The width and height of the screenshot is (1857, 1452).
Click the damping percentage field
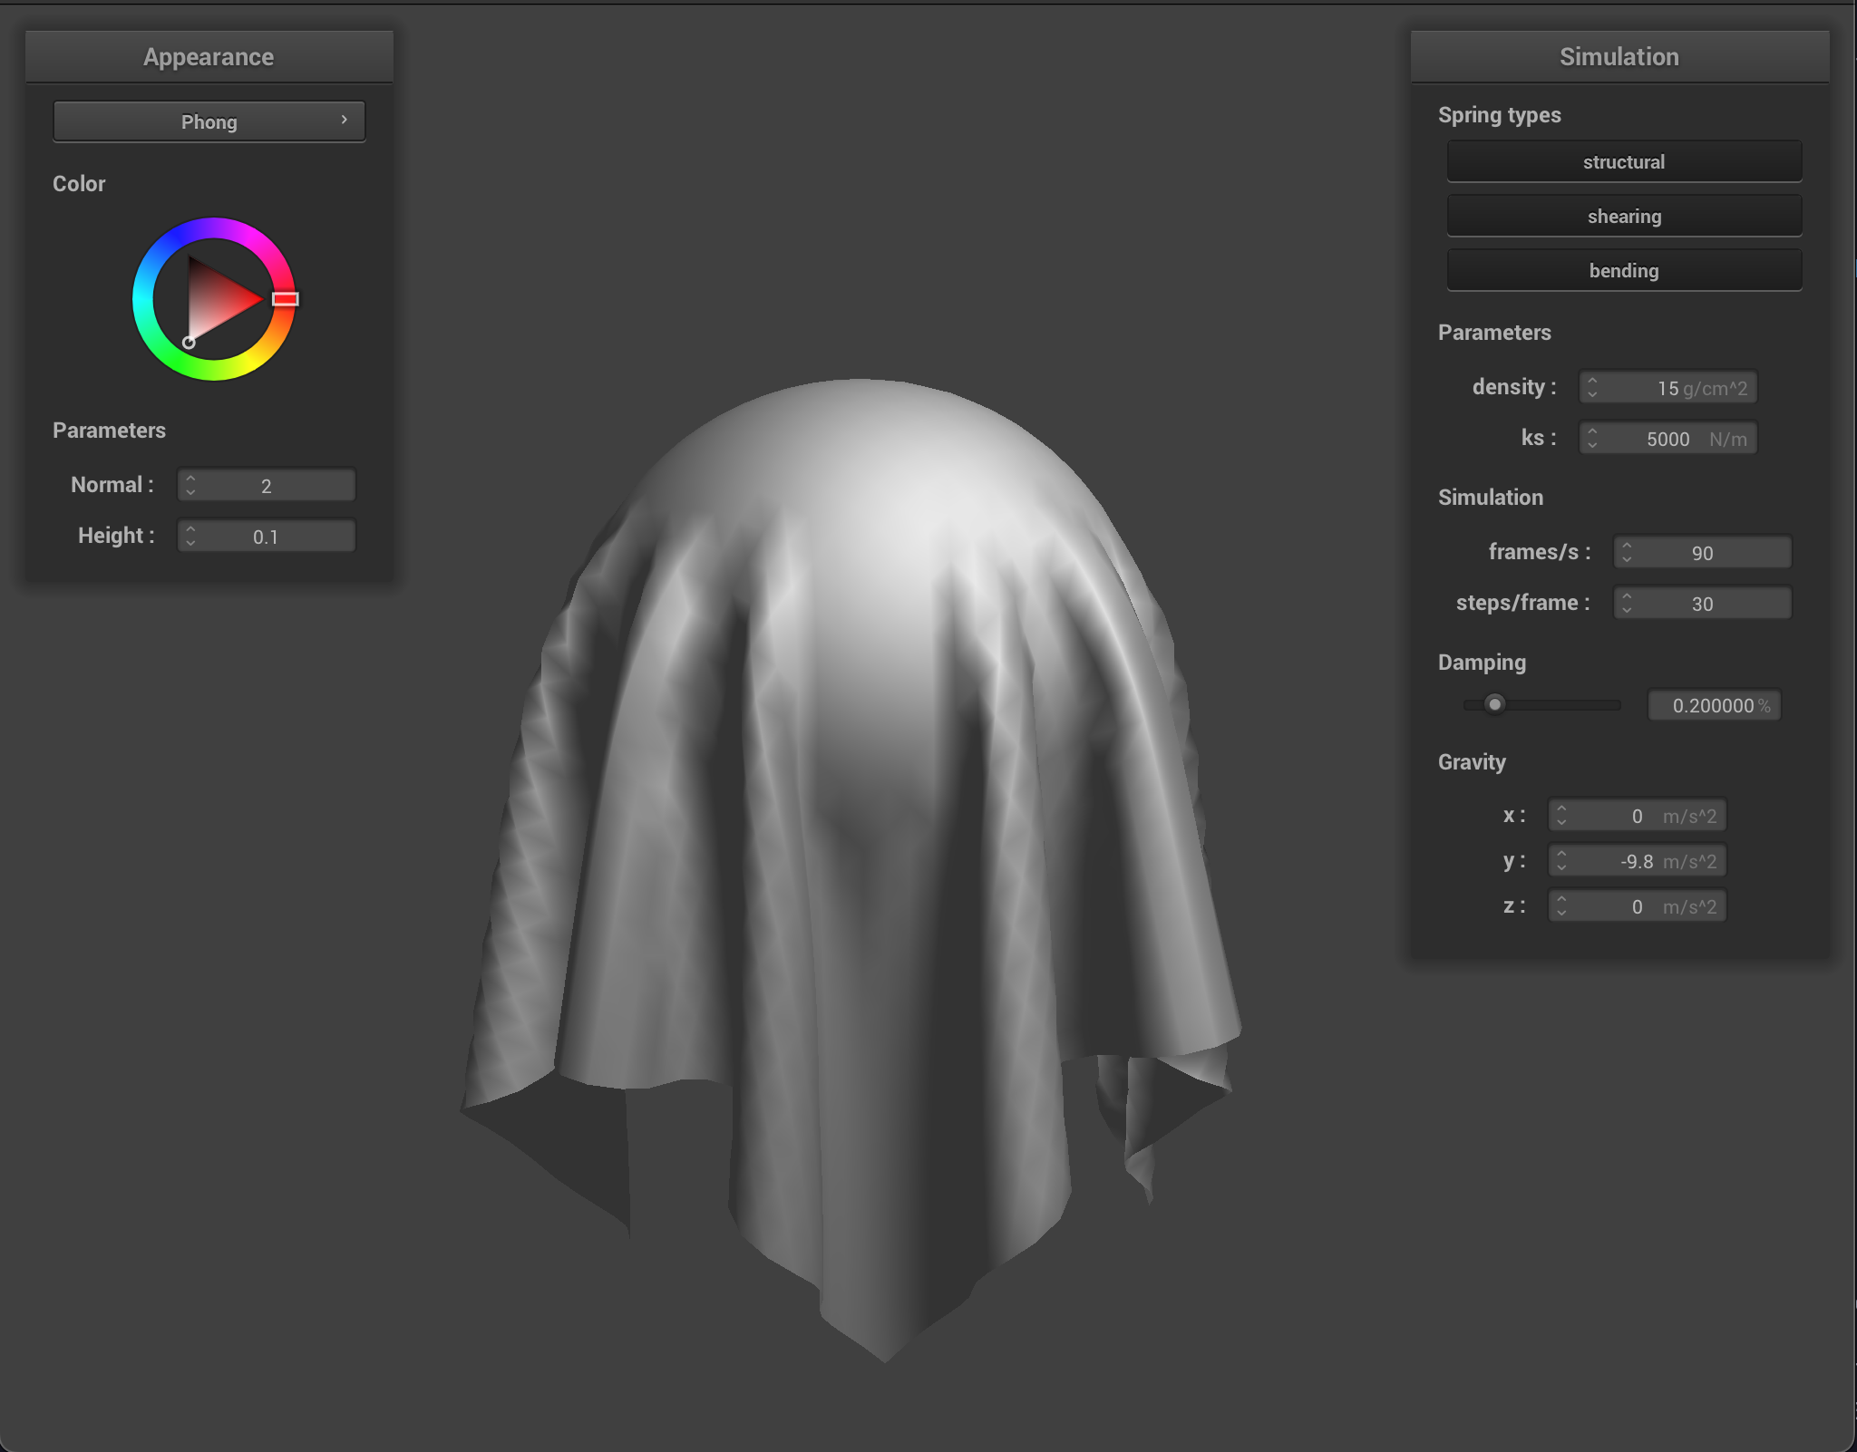click(1712, 706)
